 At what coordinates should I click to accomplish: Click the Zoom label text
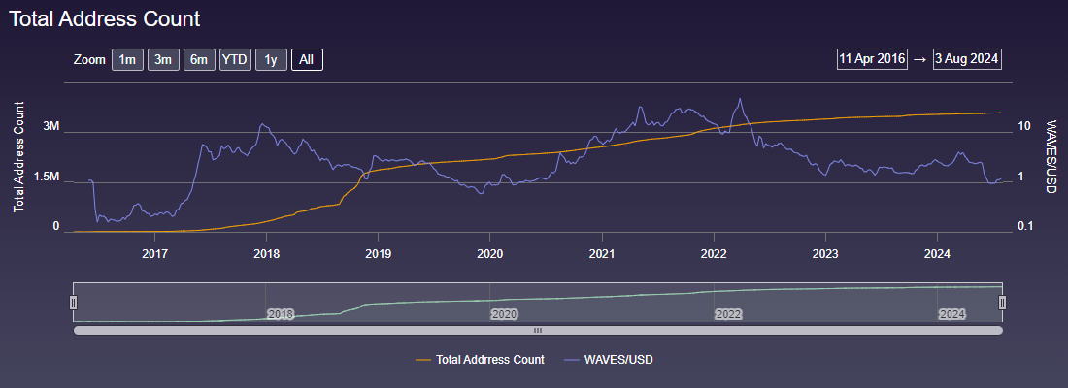pyautogui.click(x=89, y=60)
